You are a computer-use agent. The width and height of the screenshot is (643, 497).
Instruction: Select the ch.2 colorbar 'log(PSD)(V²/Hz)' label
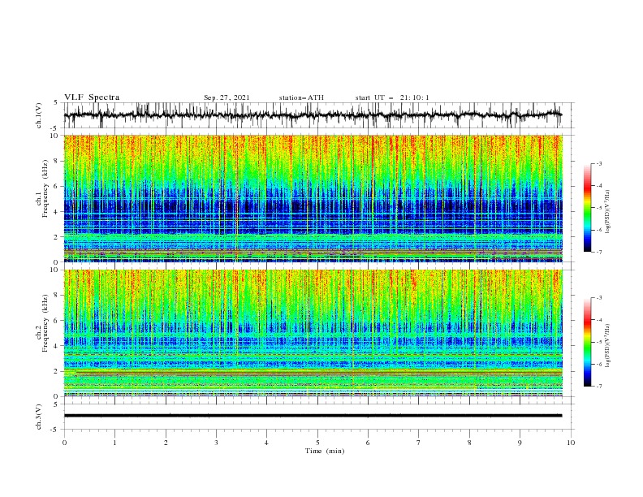[608, 346]
